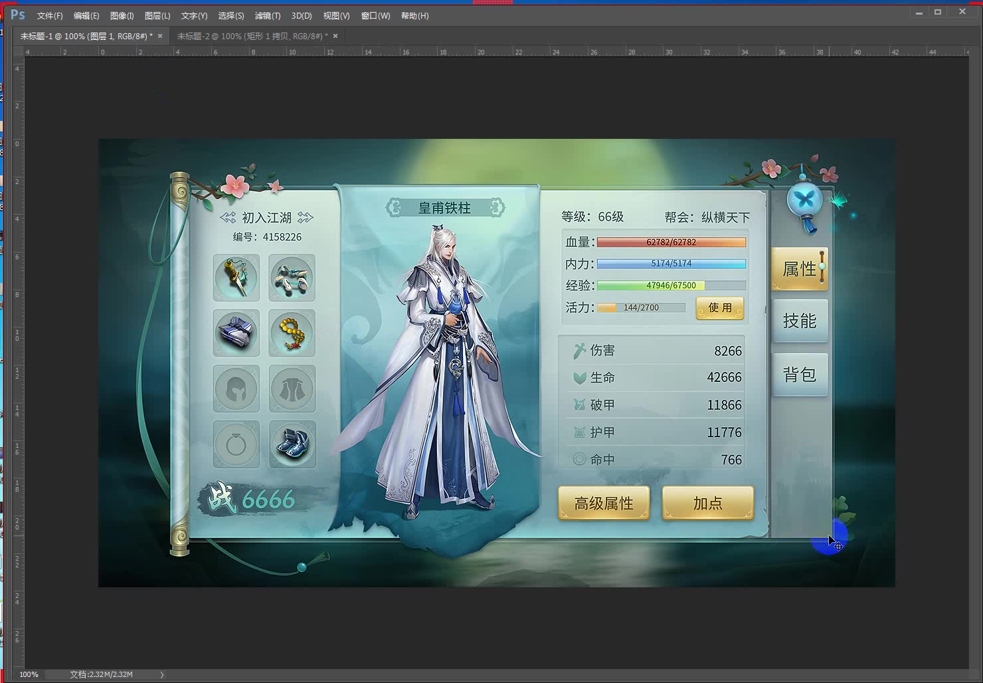Click the 伤害 stat sword icon

[x=579, y=350]
